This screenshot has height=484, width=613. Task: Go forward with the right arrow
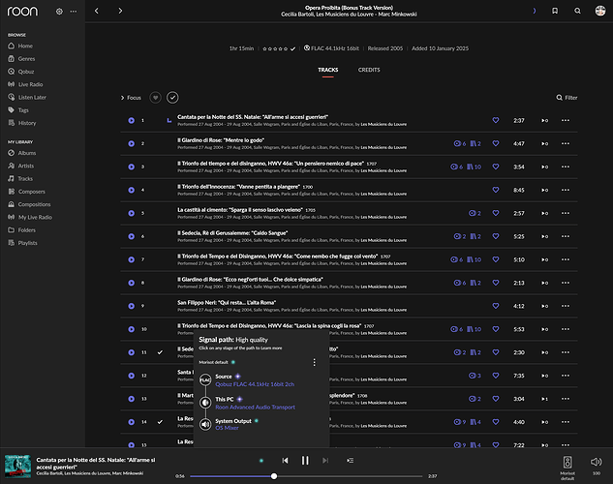tap(120, 11)
